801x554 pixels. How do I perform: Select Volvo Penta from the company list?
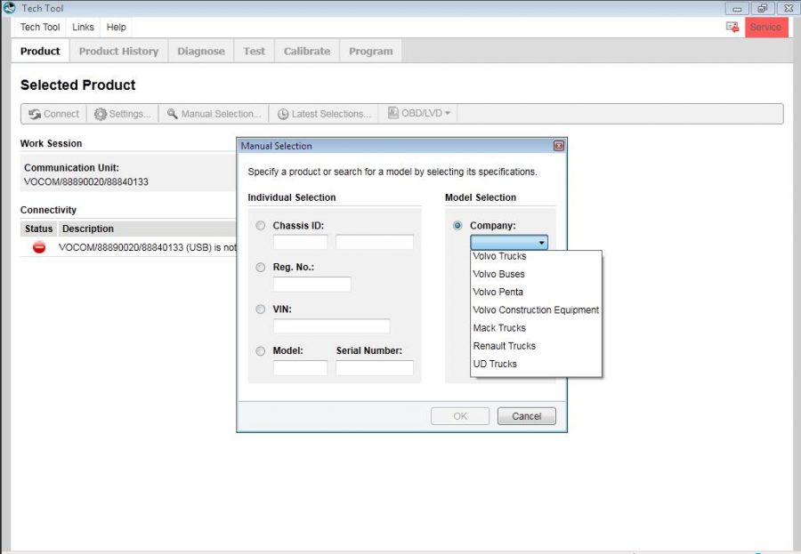[498, 292]
